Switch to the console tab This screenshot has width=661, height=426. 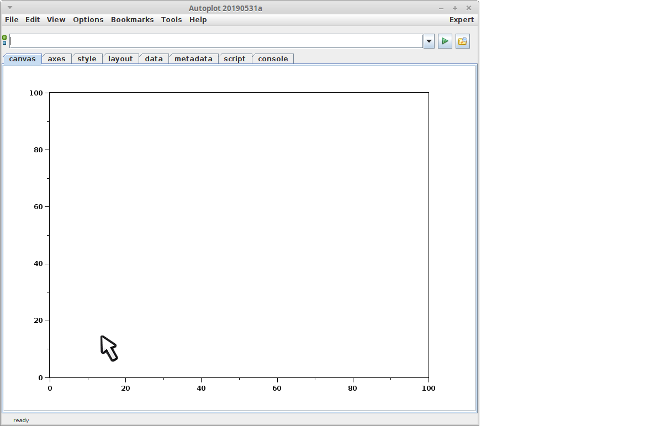(273, 59)
